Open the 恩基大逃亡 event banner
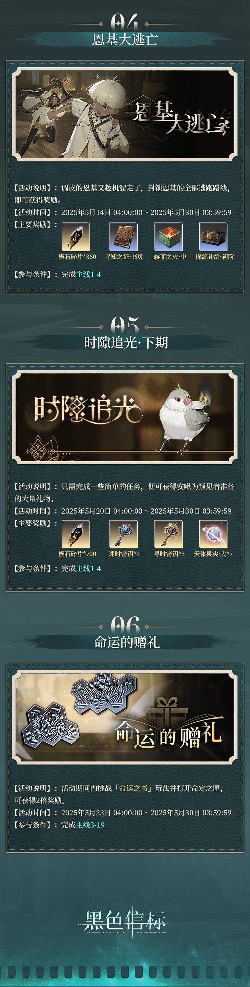 click(x=125, y=114)
